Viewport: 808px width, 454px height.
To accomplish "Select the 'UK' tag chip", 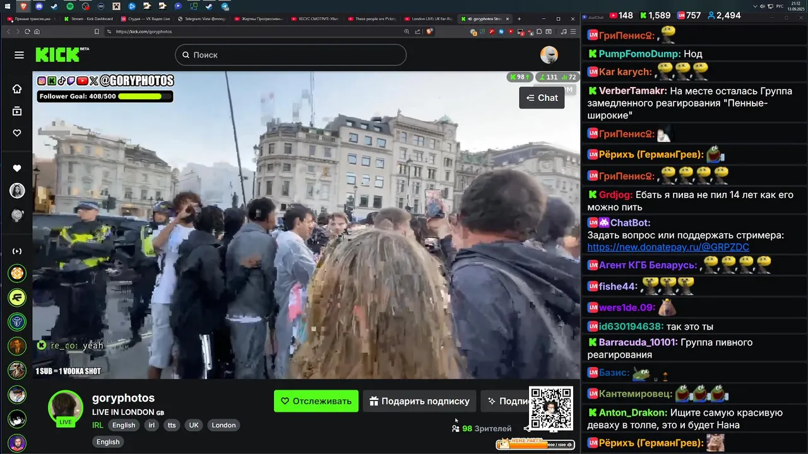I will tap(194, 425).
